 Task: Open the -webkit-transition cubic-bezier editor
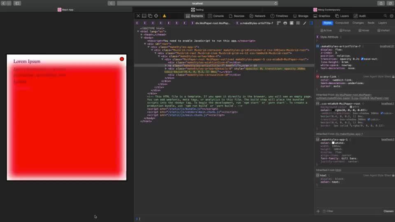coord(382,113)
